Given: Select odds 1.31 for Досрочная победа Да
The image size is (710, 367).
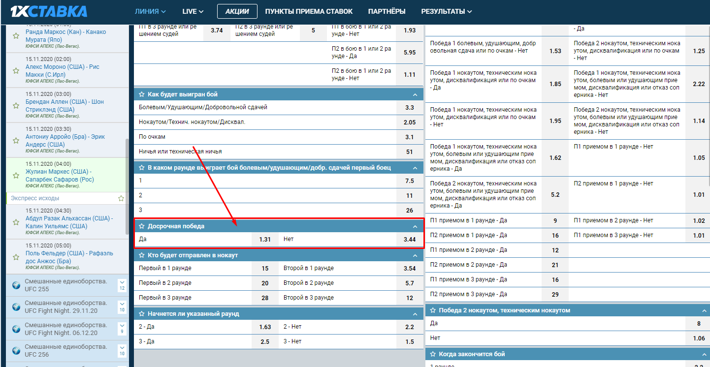Looking at the screenshot, I should (x=265, y=240).
